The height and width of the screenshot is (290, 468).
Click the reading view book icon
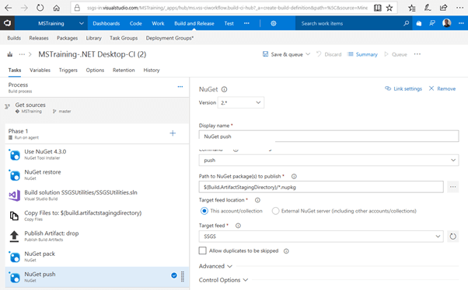(378, 8)
